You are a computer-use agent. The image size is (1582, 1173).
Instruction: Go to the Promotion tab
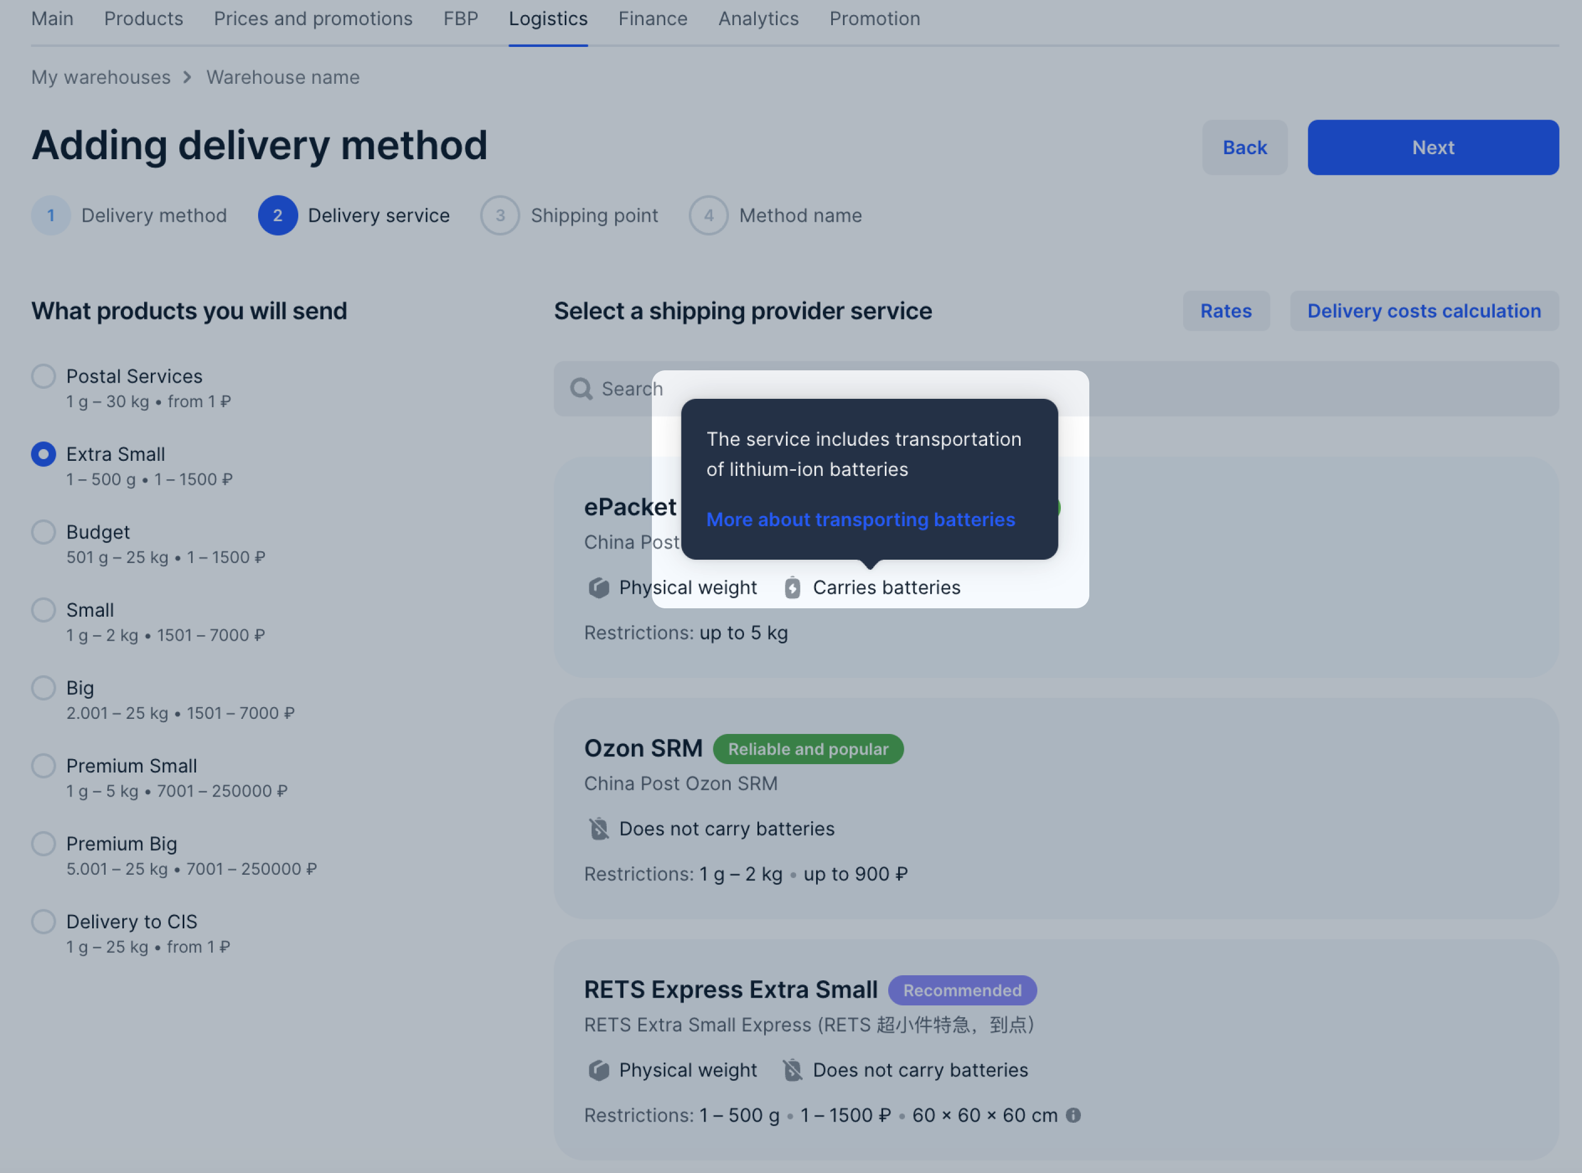[x=875, y=18]
